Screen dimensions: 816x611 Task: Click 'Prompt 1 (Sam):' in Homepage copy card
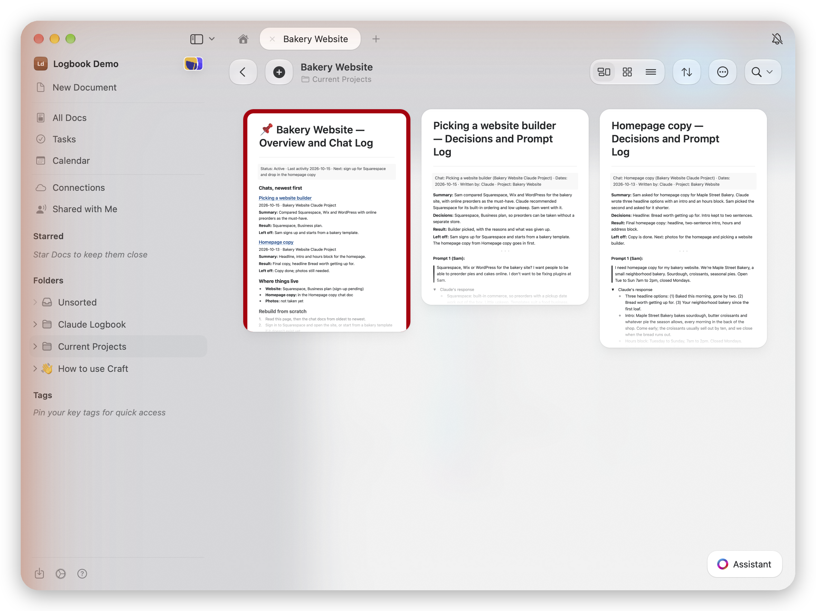pos(627,258)
